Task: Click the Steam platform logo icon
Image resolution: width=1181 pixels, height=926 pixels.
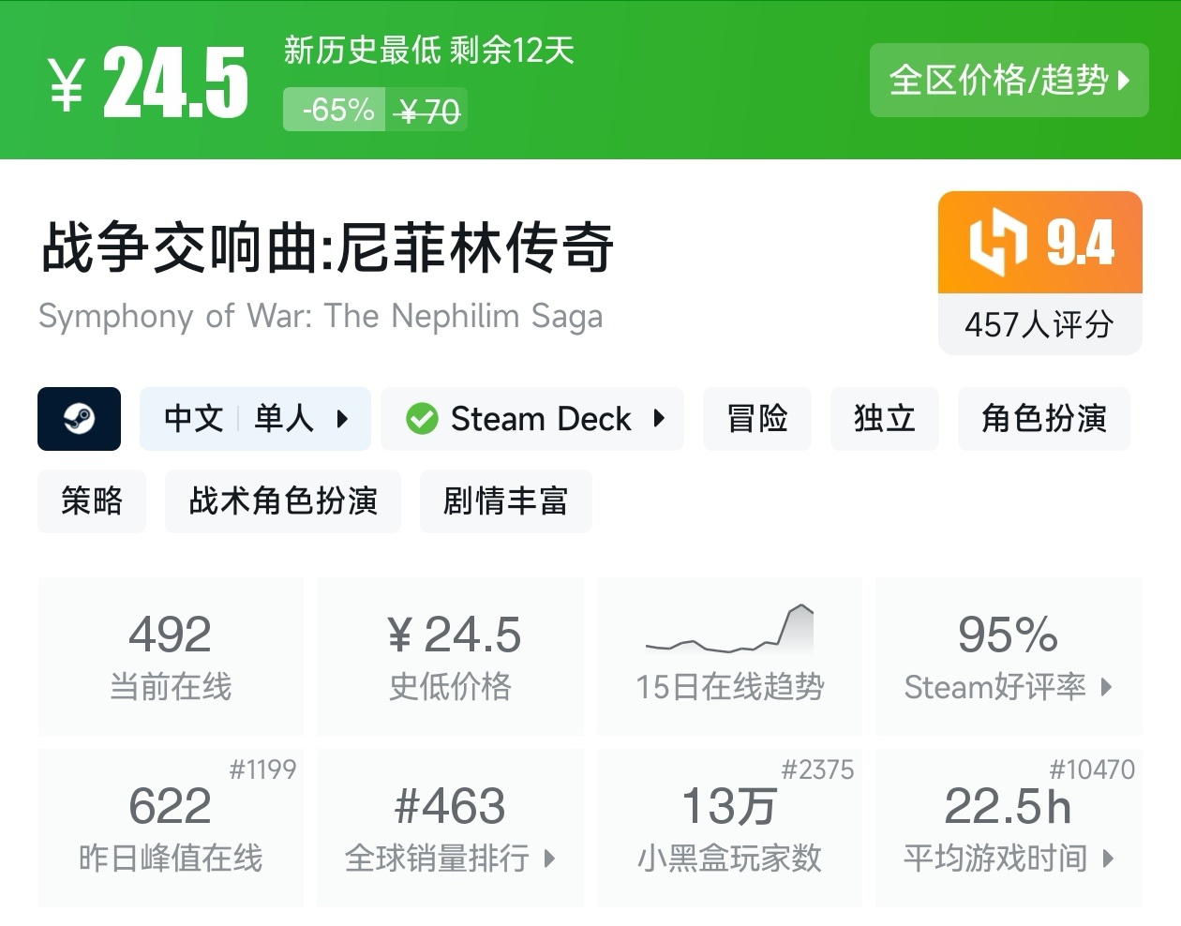Action: (x=79, y=419)
